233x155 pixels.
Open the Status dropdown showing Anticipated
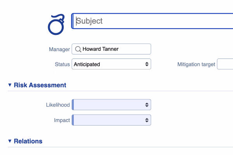[x=111, y=64]
